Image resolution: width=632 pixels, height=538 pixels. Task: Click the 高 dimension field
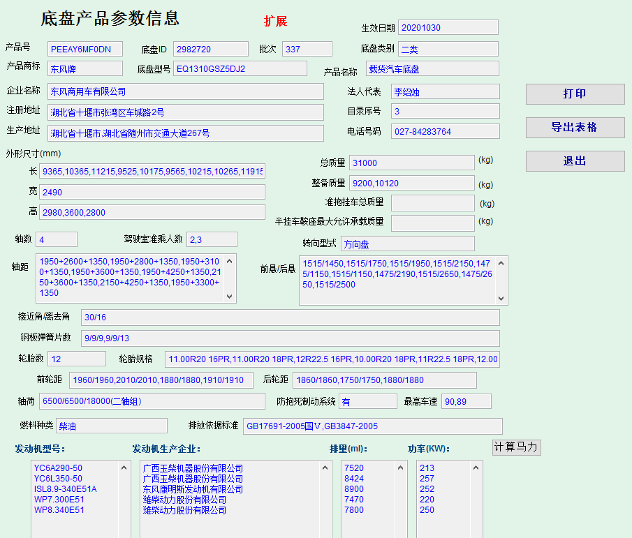(152, 212)
